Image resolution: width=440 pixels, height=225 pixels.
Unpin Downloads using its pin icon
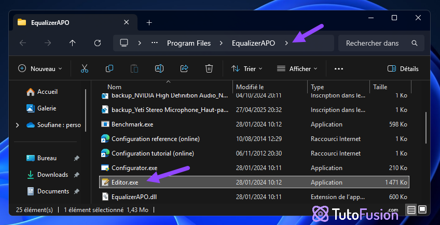pyautogui.click(x=76, y=175)
